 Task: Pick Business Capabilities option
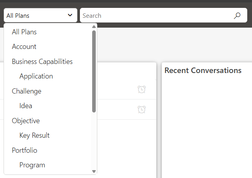[42, 62]
